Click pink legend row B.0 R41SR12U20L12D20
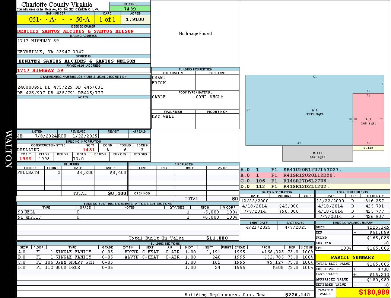Viewport: 391px width, 298px height. pos(315,175)
